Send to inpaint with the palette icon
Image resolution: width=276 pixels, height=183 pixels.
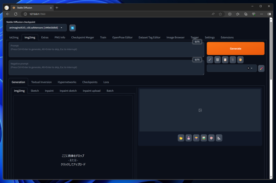point(212,138)
